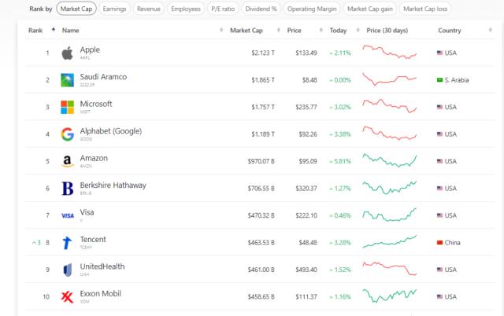This screenshot has height=316, width=504.
Task: Click Amazon's 30-day price chart
Action: 390,160
